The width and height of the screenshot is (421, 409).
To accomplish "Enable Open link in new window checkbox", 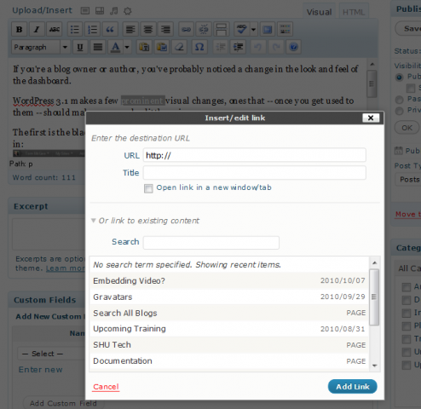I will pos(148,188).
